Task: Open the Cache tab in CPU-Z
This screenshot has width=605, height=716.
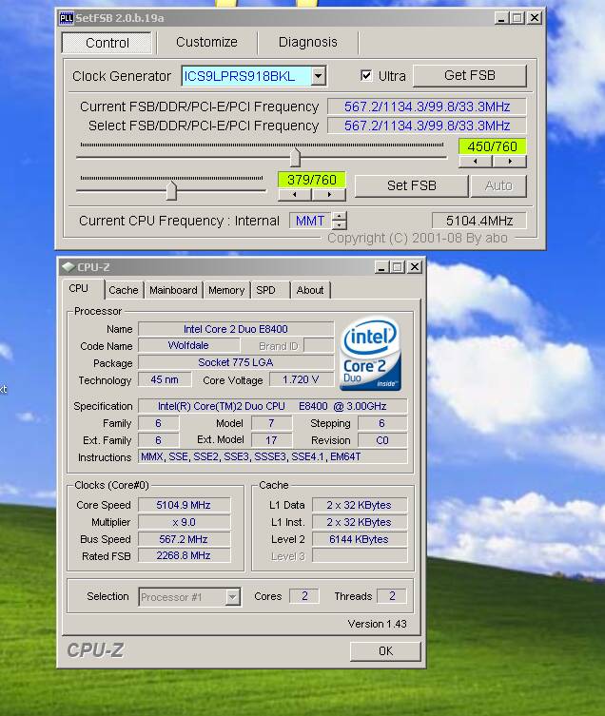Action: (124, 290)
